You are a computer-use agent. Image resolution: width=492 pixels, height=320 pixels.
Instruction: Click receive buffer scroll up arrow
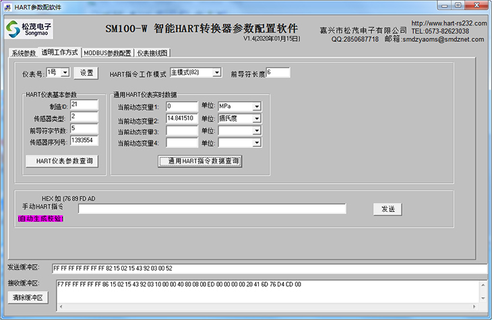[483, 285]
